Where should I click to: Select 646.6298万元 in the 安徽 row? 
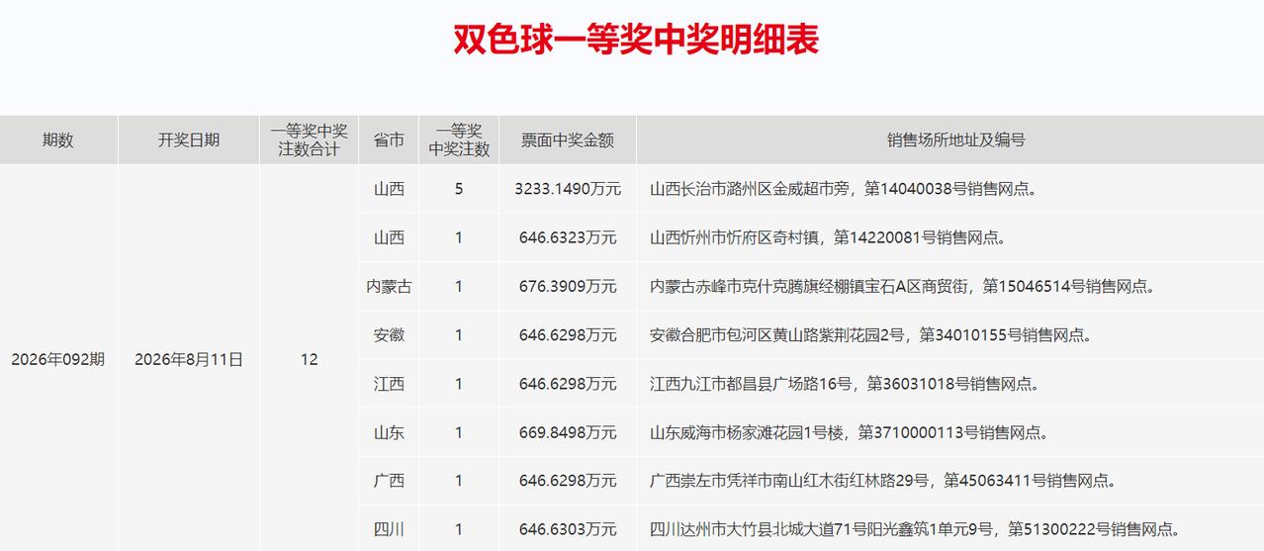[568, 334]
